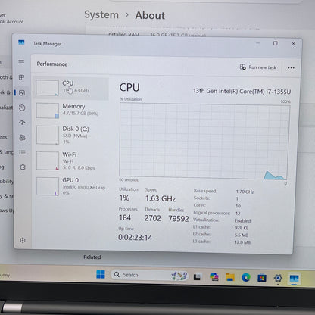
Task: Select the Performance page icon in sidebar
Action: coord(22,93)
